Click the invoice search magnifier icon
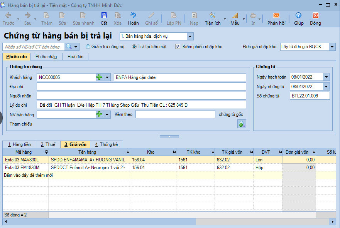Image resolution: width=340 pixels, height=228 pixels. (x=69, y=47)
